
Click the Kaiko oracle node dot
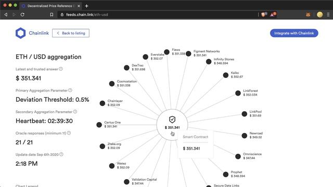click(x=225, y=75)
